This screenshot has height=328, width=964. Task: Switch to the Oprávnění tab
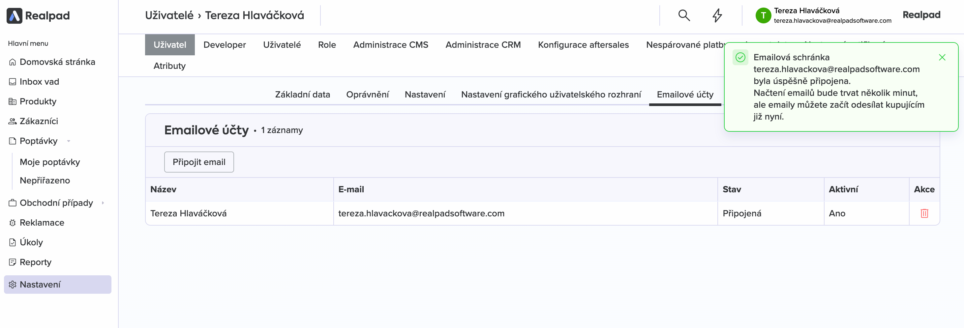pyautogui.click(x=367, y=94)
